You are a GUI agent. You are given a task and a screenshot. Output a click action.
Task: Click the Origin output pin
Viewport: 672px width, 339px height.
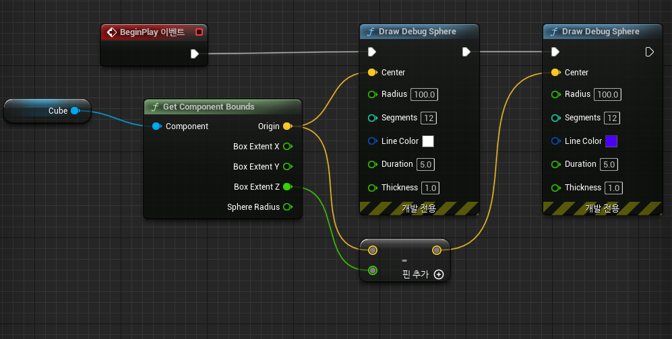[288, 126]
